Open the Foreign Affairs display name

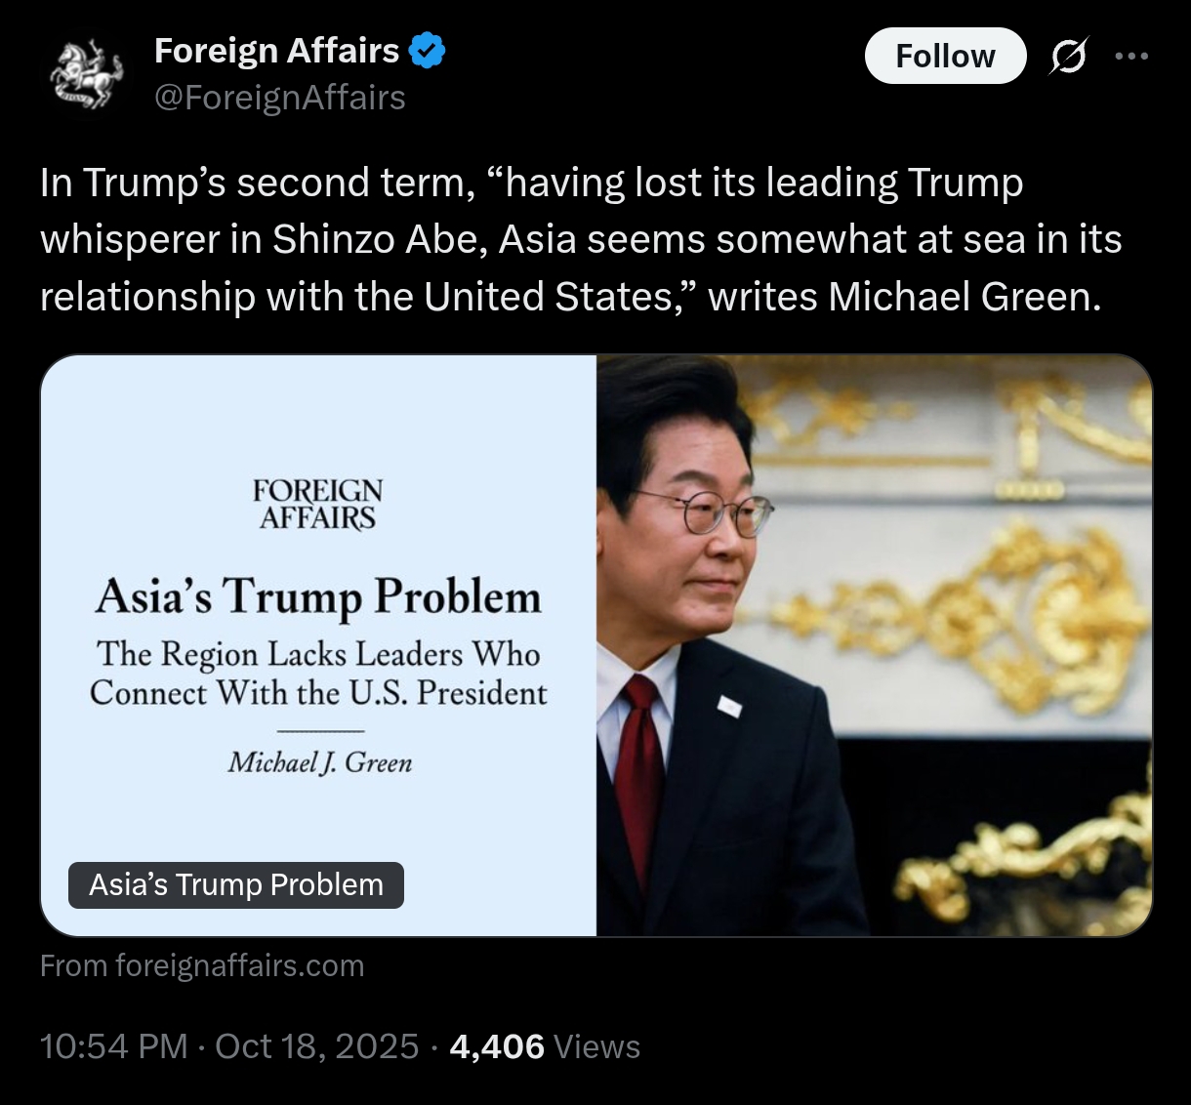click(277, 51)
